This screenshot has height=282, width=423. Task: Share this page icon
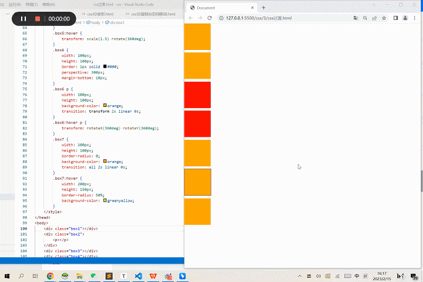pos(374,18)
